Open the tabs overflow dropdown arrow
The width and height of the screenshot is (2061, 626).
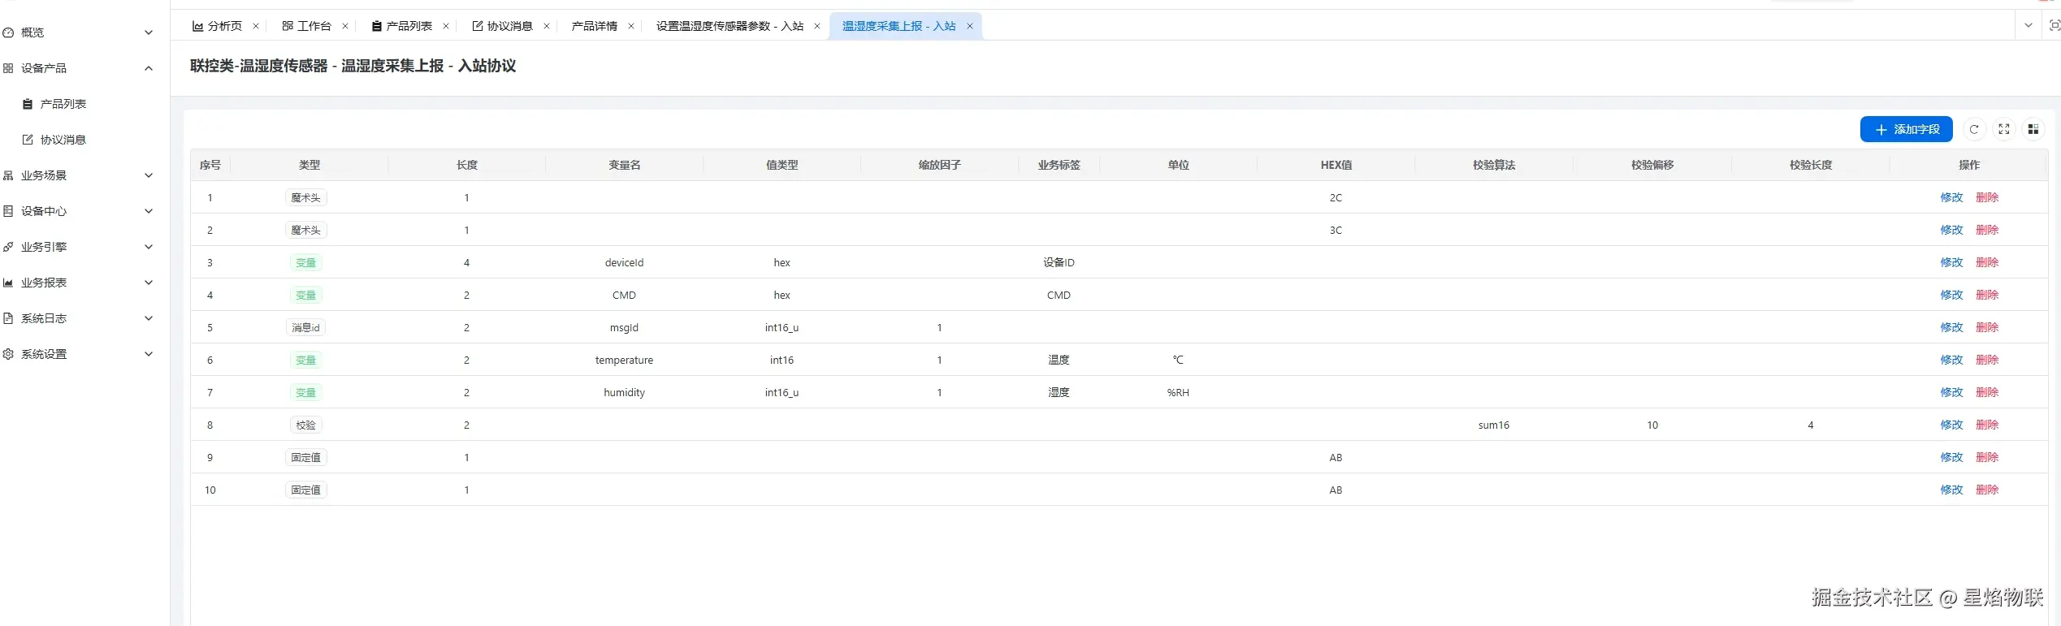point(2029,25)
